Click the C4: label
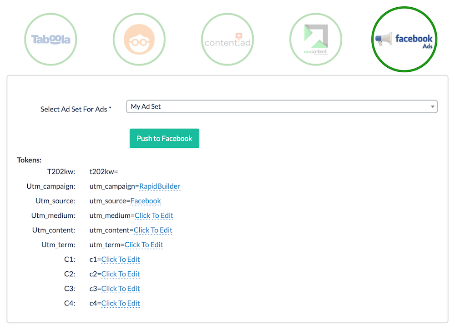 click(x=70, y=303)
